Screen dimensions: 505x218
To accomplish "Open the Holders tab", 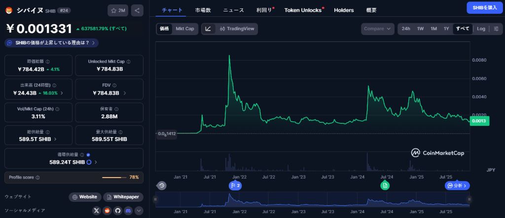I will click(x=344, y=10).
